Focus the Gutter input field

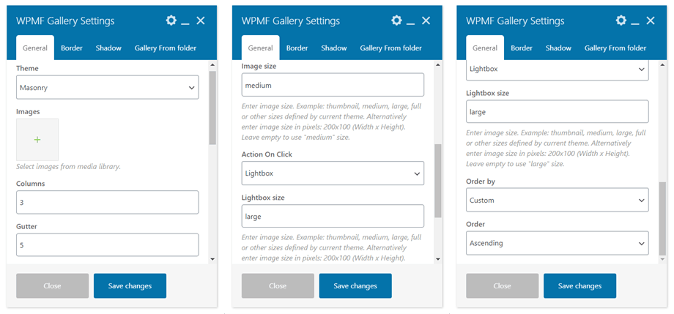107,244
